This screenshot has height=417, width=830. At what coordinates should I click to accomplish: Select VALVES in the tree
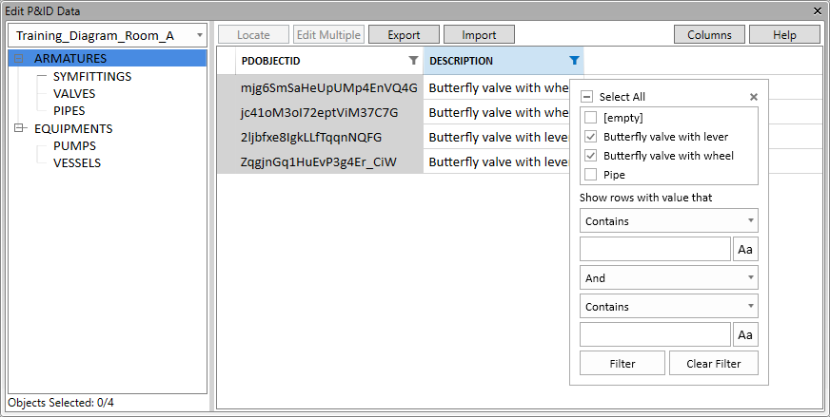74,94
